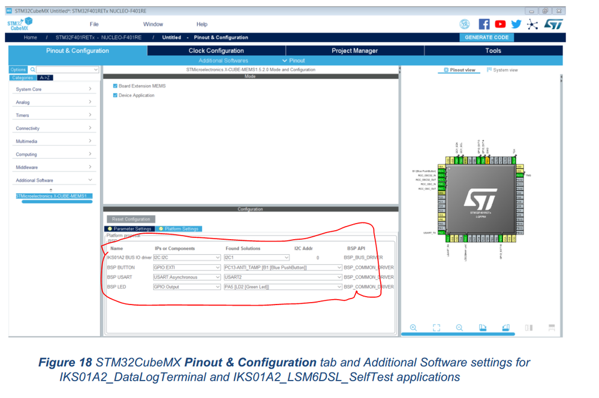Open the Facebook icon link
Image resolution: width=599 pixels, height=398 pixels.
(x=484, y=25)
